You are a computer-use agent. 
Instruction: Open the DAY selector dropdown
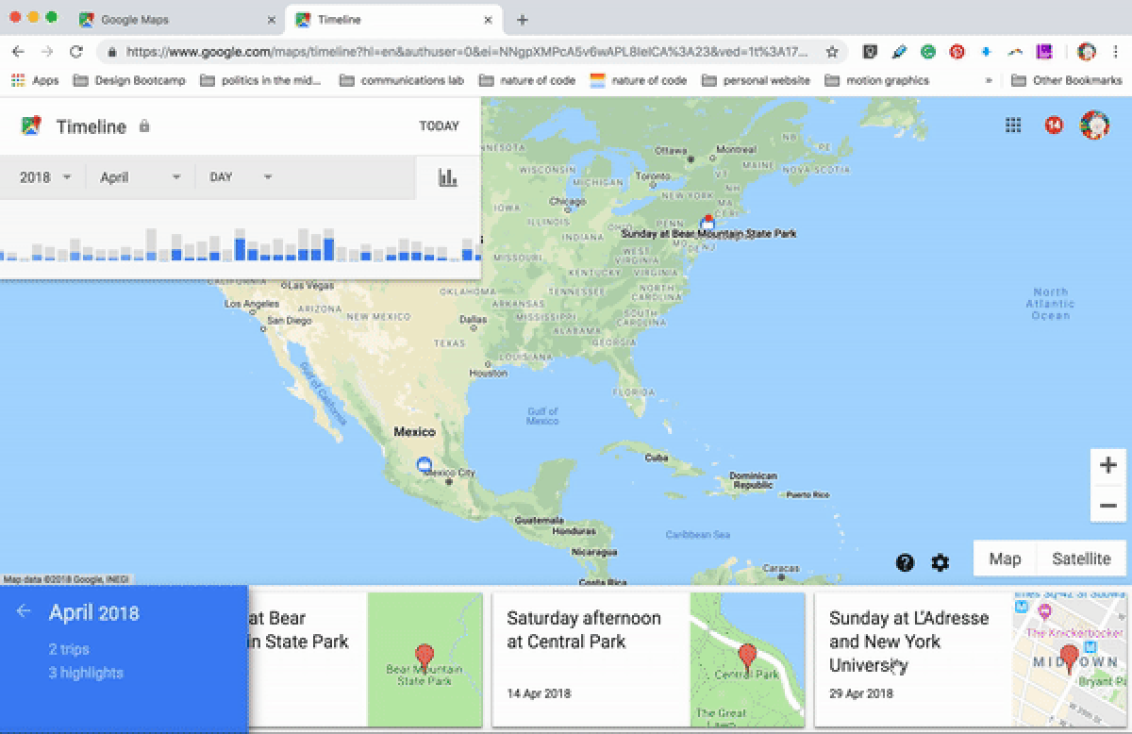(x=241, y=176)
